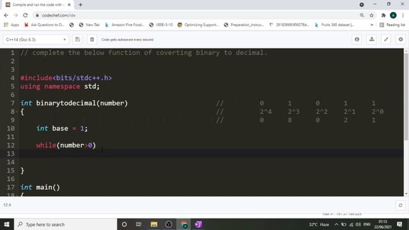Open Task View on taskbar
Screen dimensions: 409x230
(x=139, y=224)
